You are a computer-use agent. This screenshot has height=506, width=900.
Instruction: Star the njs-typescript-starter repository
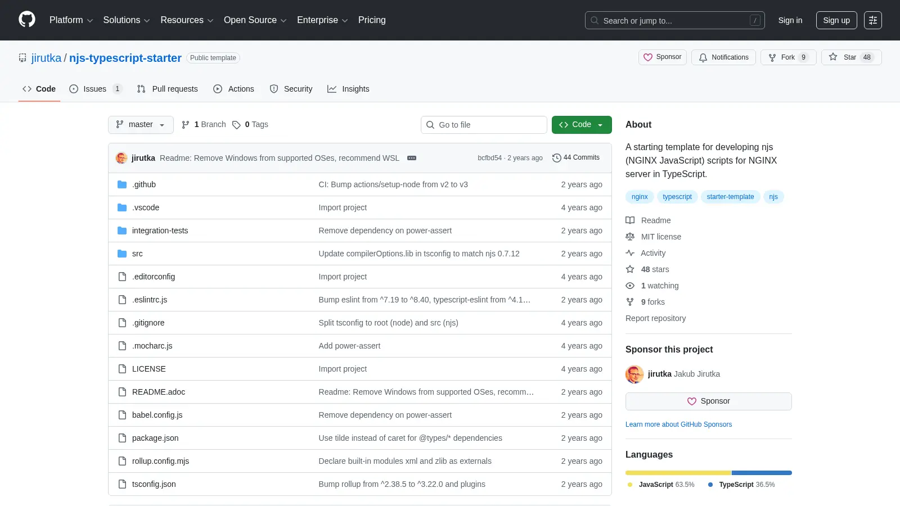click(x=852, y=57)
